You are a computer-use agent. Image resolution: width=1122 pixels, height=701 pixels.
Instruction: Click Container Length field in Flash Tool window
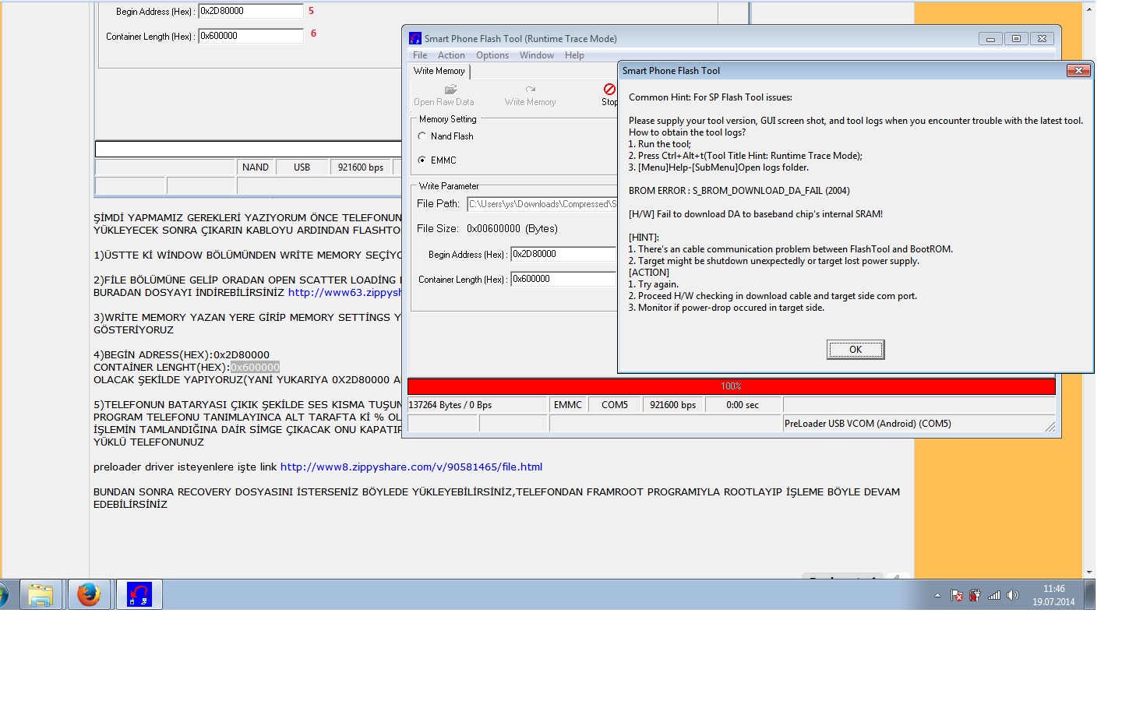pyautogui.click(x=563, y=279)
